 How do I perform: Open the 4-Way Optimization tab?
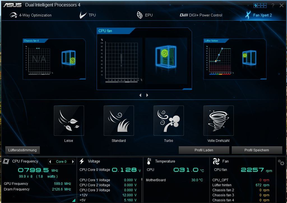(31, 15)
